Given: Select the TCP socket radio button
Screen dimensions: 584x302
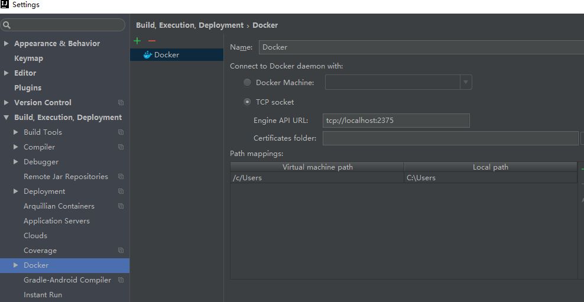Looking at the screenshot, I should (247, 102).
